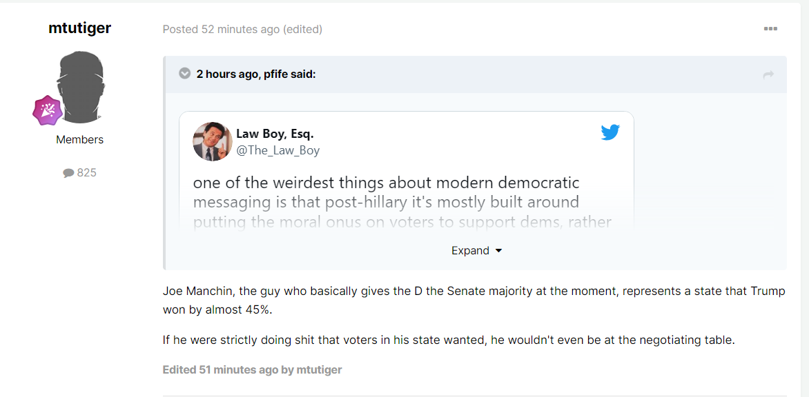
Task: Open mtutiger's silhouette avatar
Action: (82, 87)
